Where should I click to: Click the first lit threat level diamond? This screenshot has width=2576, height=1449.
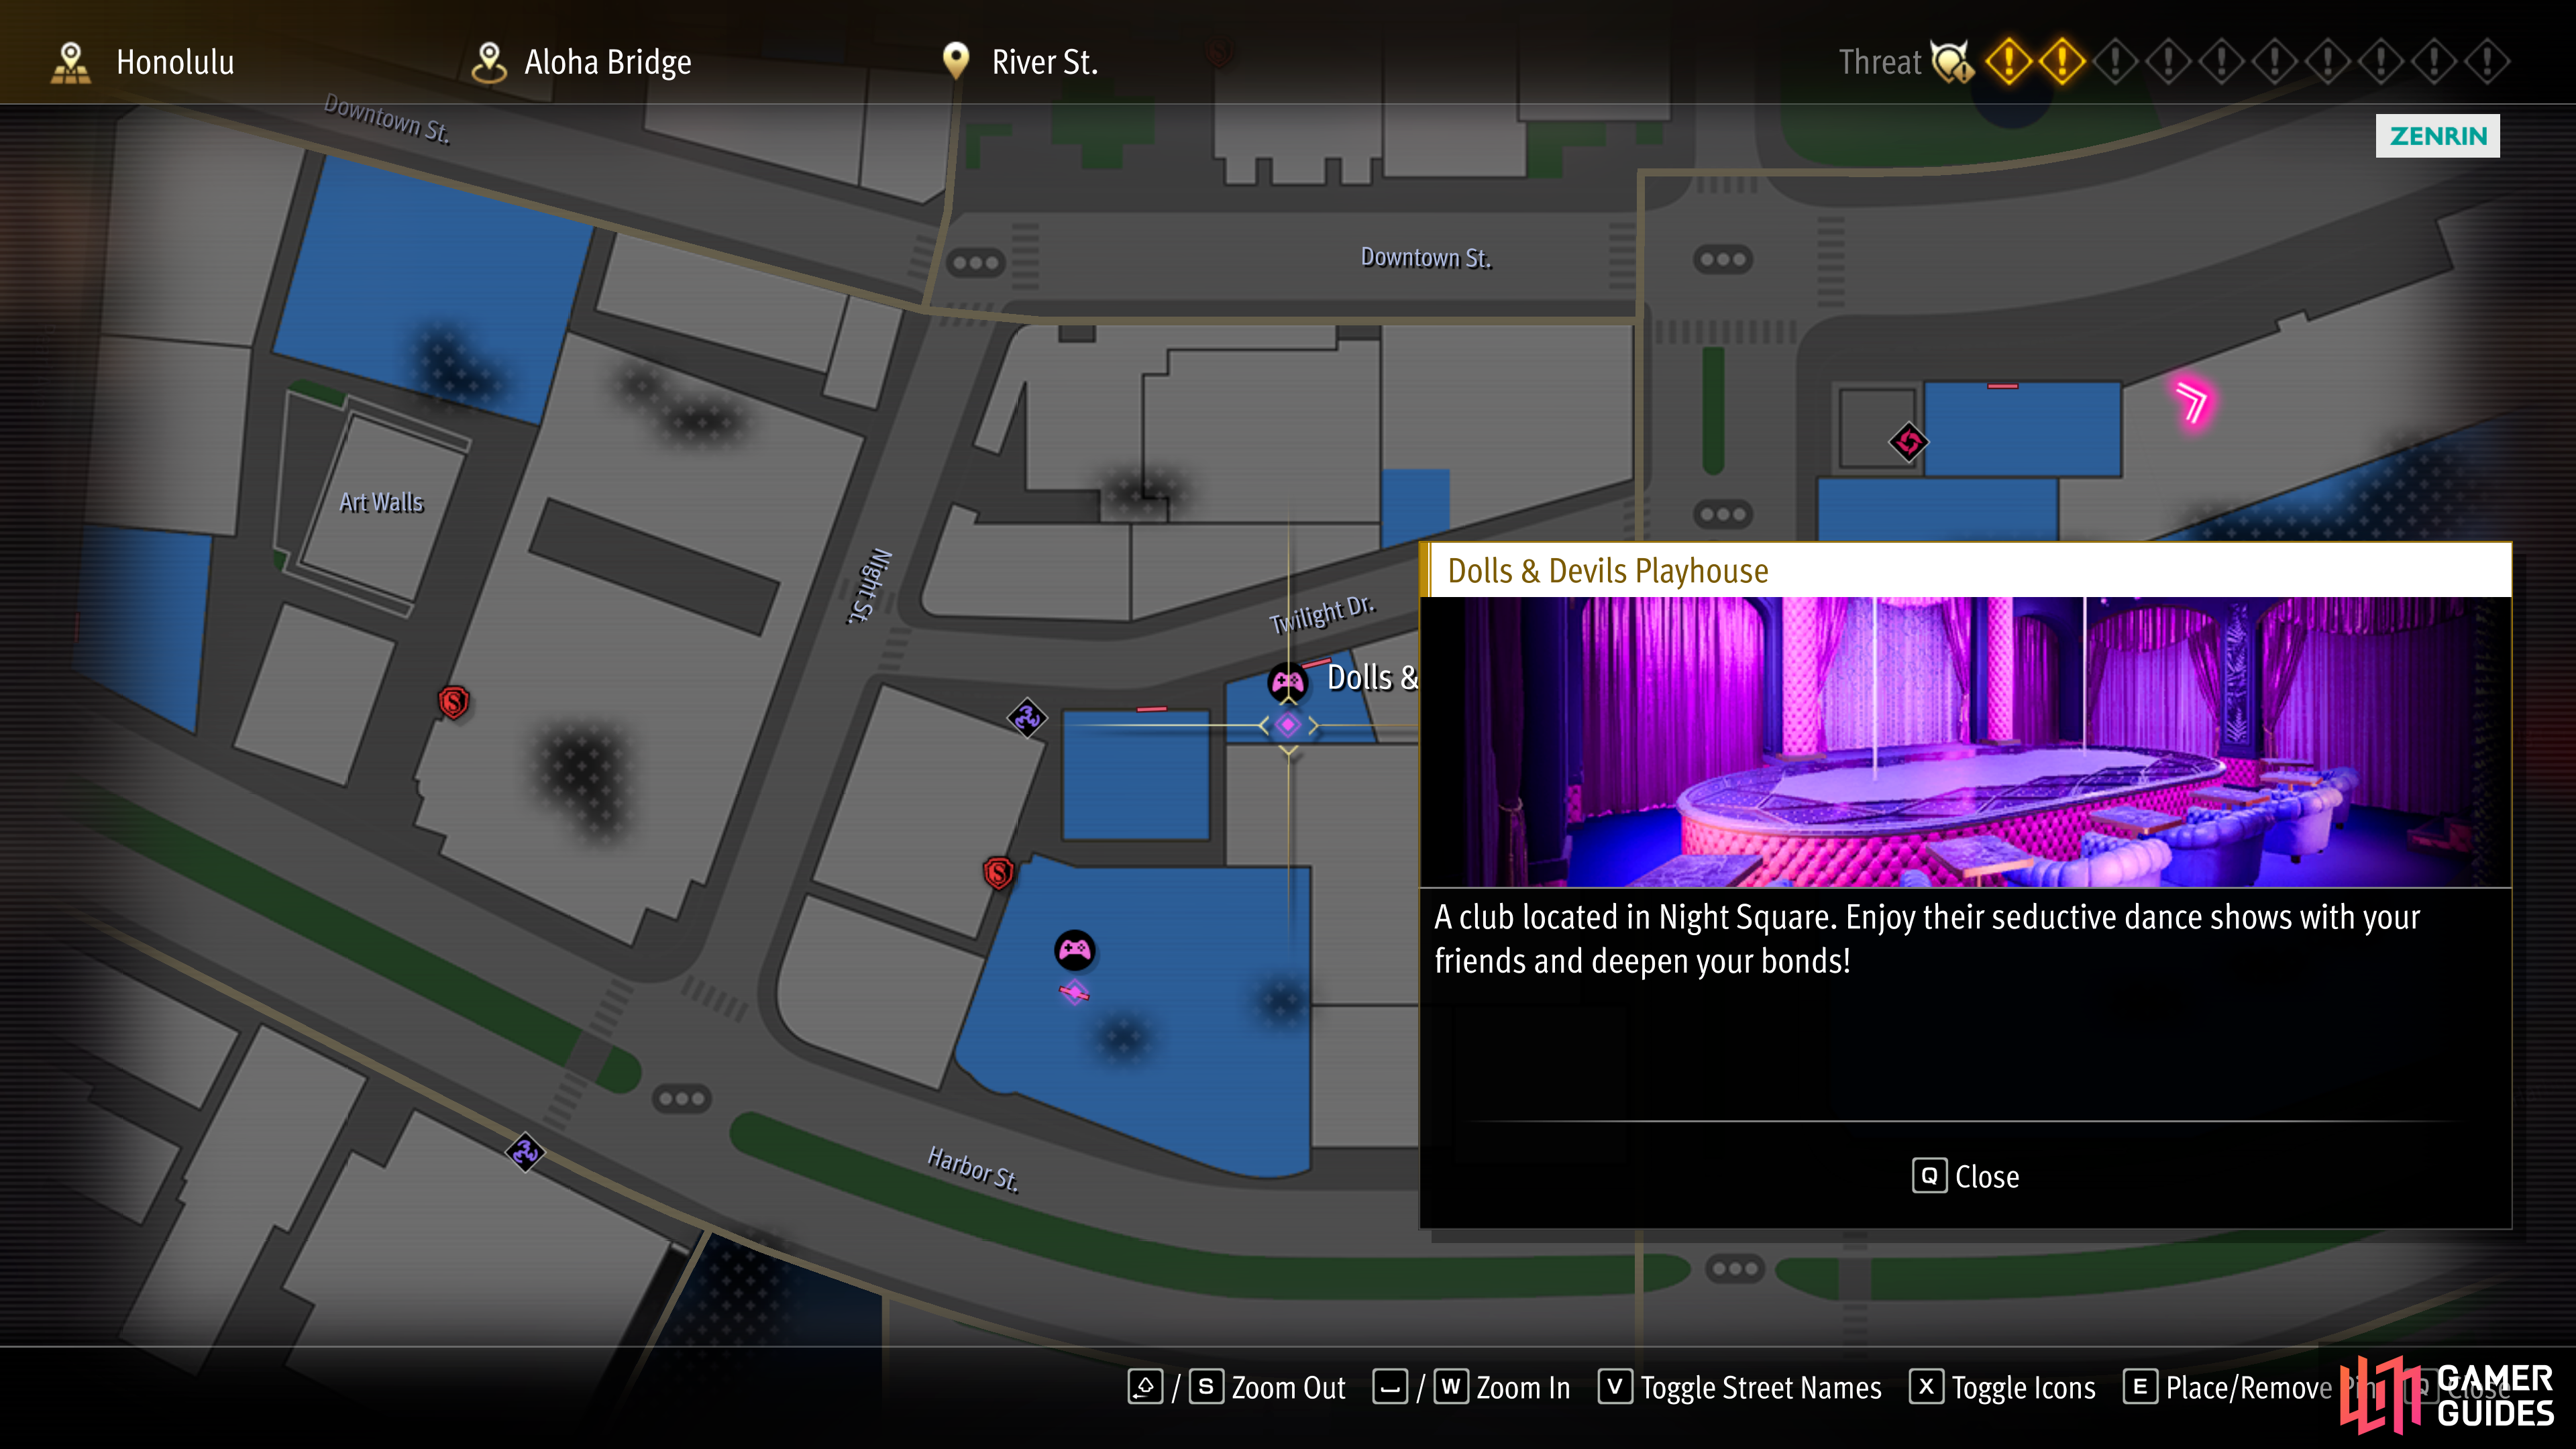coord(2009,62)
